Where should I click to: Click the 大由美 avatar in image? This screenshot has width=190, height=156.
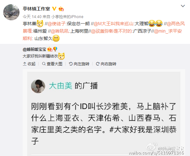(x=38, y=86)
